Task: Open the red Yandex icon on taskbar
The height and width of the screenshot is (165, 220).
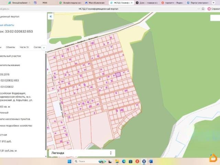Action: pyautogui.click(x=137, y=161)
